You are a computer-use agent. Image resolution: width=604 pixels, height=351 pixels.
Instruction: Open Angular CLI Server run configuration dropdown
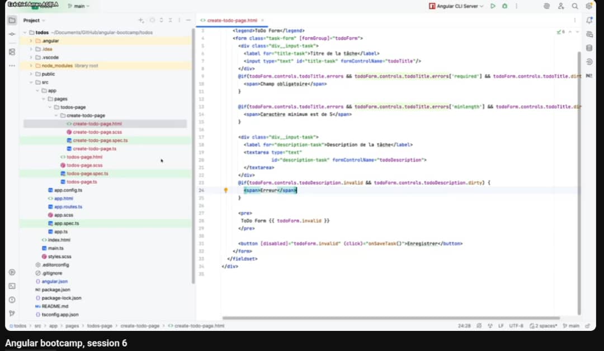(x=456, y=6)
